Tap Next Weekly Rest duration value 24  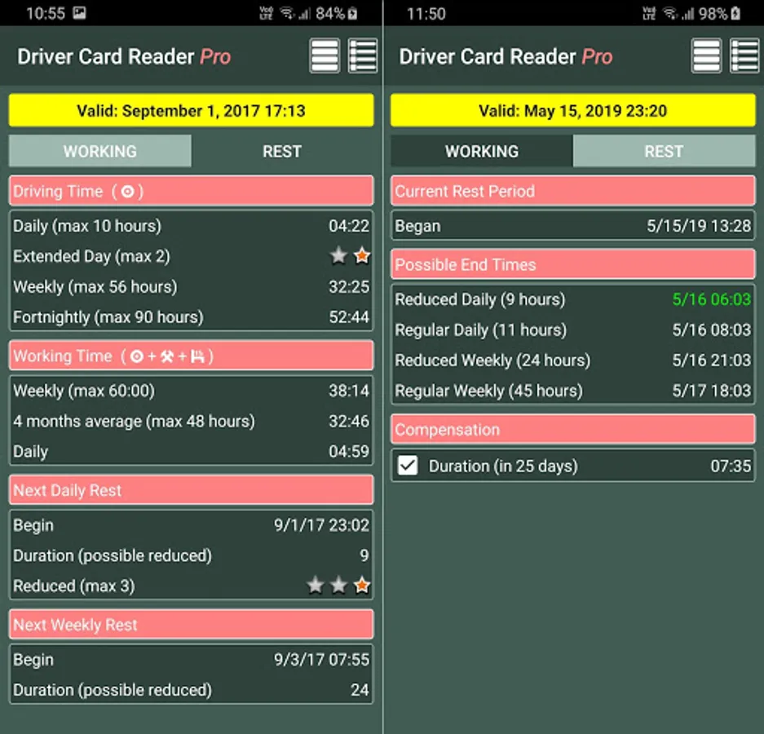[360, 690]
